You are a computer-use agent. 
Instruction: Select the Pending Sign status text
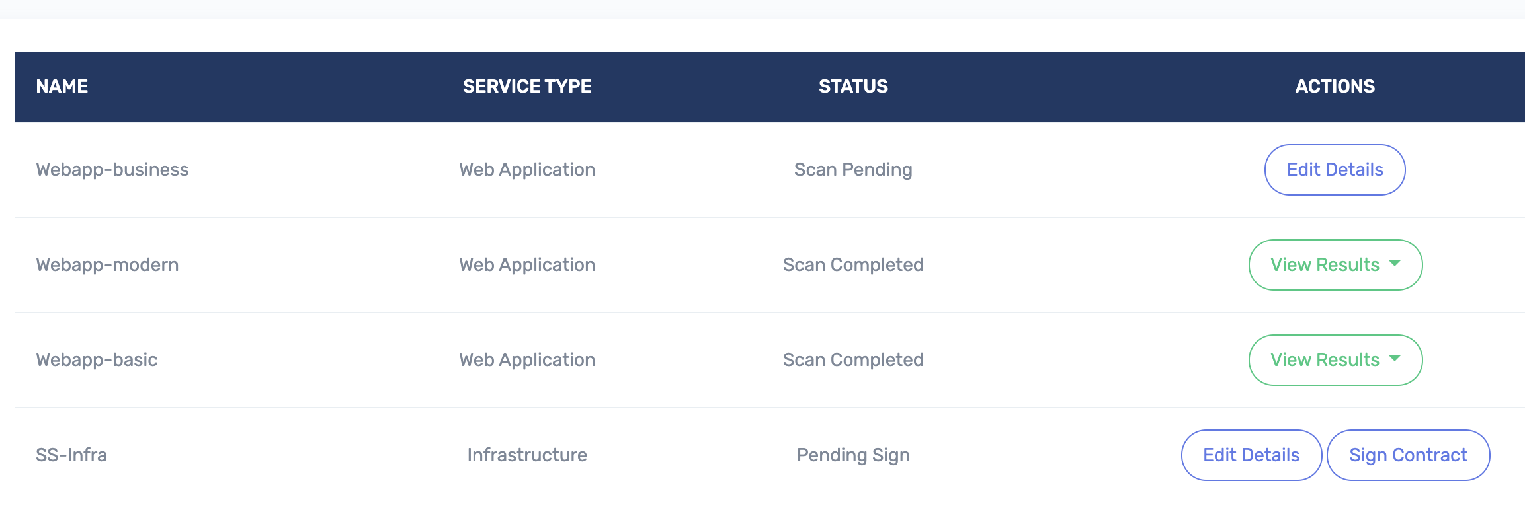tap(853, 455)
